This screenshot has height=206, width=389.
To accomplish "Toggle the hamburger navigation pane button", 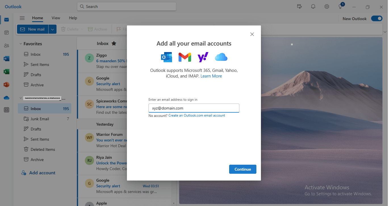I will coord(22,18).
